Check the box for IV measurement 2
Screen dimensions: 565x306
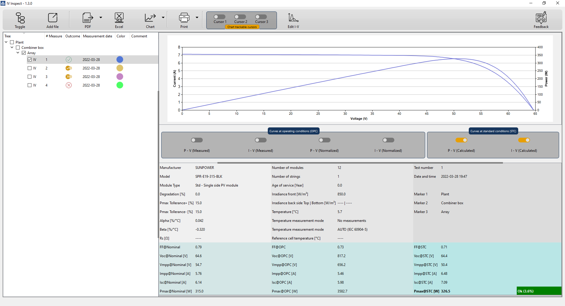tap(29, 68)
